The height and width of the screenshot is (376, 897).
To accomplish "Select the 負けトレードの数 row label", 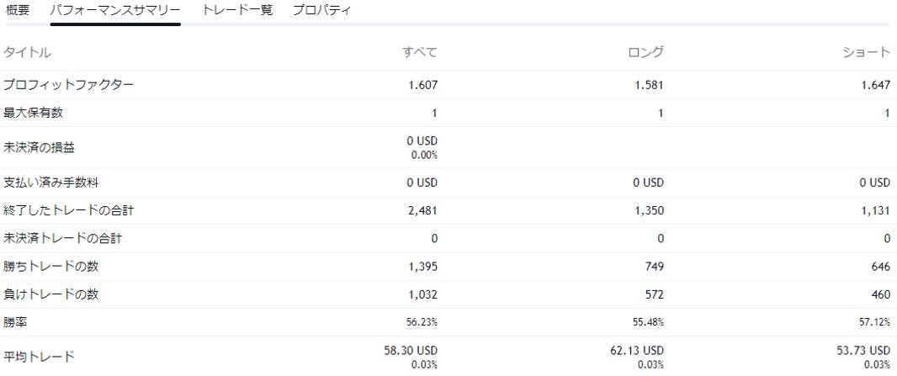I will [50, 295].
